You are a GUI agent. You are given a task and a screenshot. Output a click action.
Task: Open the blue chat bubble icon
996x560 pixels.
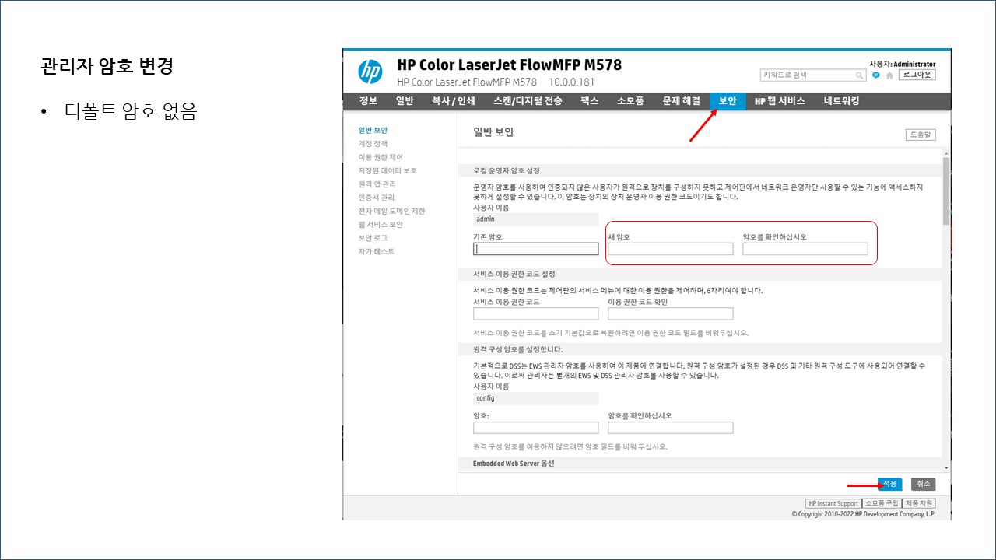click(876, 75)
